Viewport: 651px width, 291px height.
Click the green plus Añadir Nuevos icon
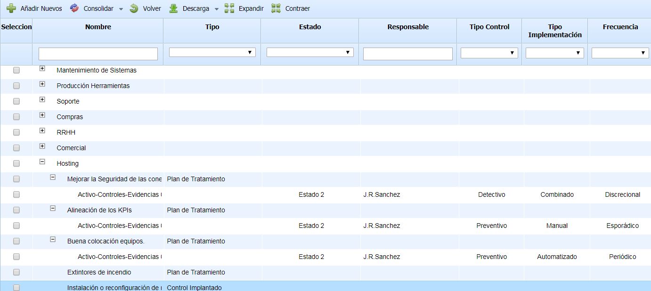pyautogui.click(x=11, y=8)
